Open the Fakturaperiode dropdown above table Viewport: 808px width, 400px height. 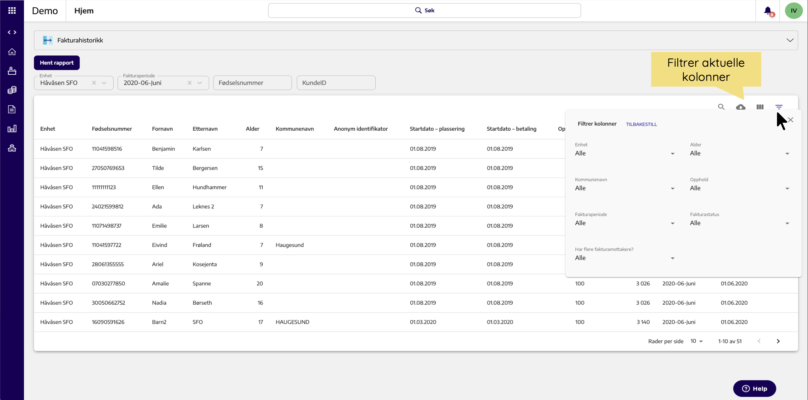(x=200, y=83)
